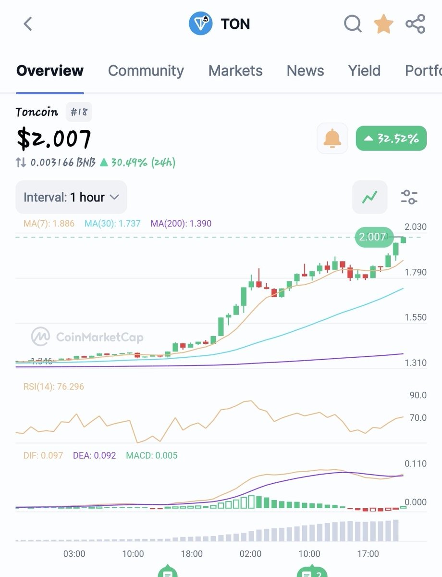Tap the MA(200): 1.390 label
The height and width of the screenshot is (577, 442).
pyautogui.click(x=181, y=223)
